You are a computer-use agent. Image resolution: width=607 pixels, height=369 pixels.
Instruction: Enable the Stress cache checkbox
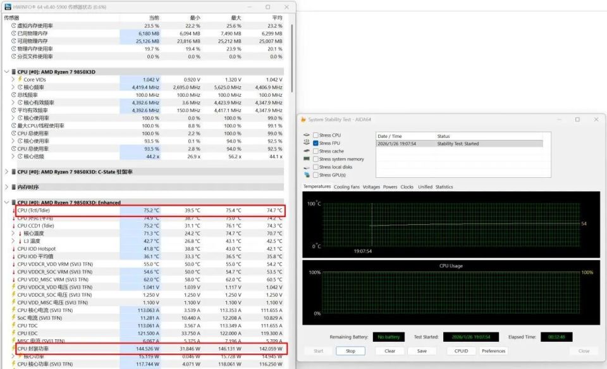316,151
